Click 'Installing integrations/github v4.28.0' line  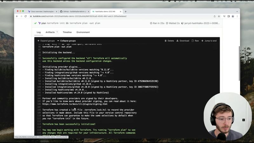click(x=68, y=84)
